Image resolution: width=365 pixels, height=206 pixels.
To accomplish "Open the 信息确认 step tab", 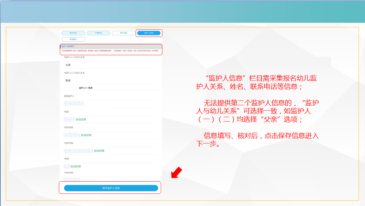I will click(x=73, y=39).
